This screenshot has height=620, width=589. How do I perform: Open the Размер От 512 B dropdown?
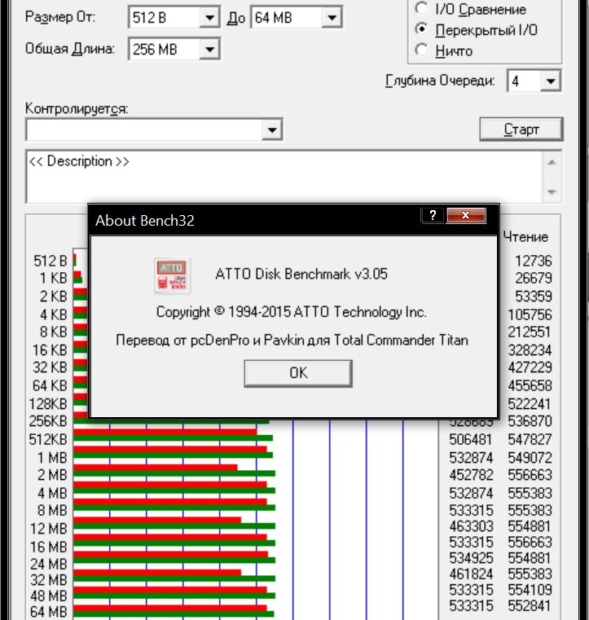(x=209, y=17)
